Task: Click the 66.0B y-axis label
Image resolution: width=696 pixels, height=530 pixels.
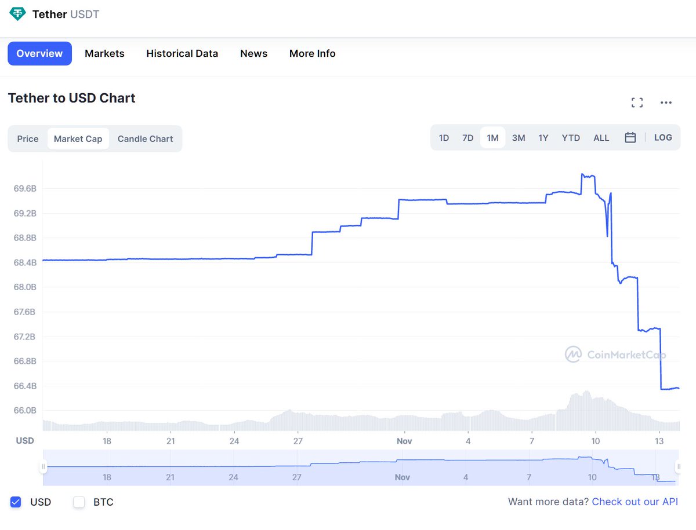Action: [x=25, y=411]
